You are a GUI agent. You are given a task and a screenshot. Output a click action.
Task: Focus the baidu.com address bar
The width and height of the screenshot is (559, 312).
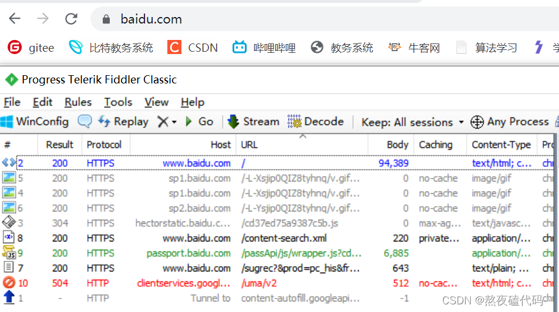click(324, 19)
